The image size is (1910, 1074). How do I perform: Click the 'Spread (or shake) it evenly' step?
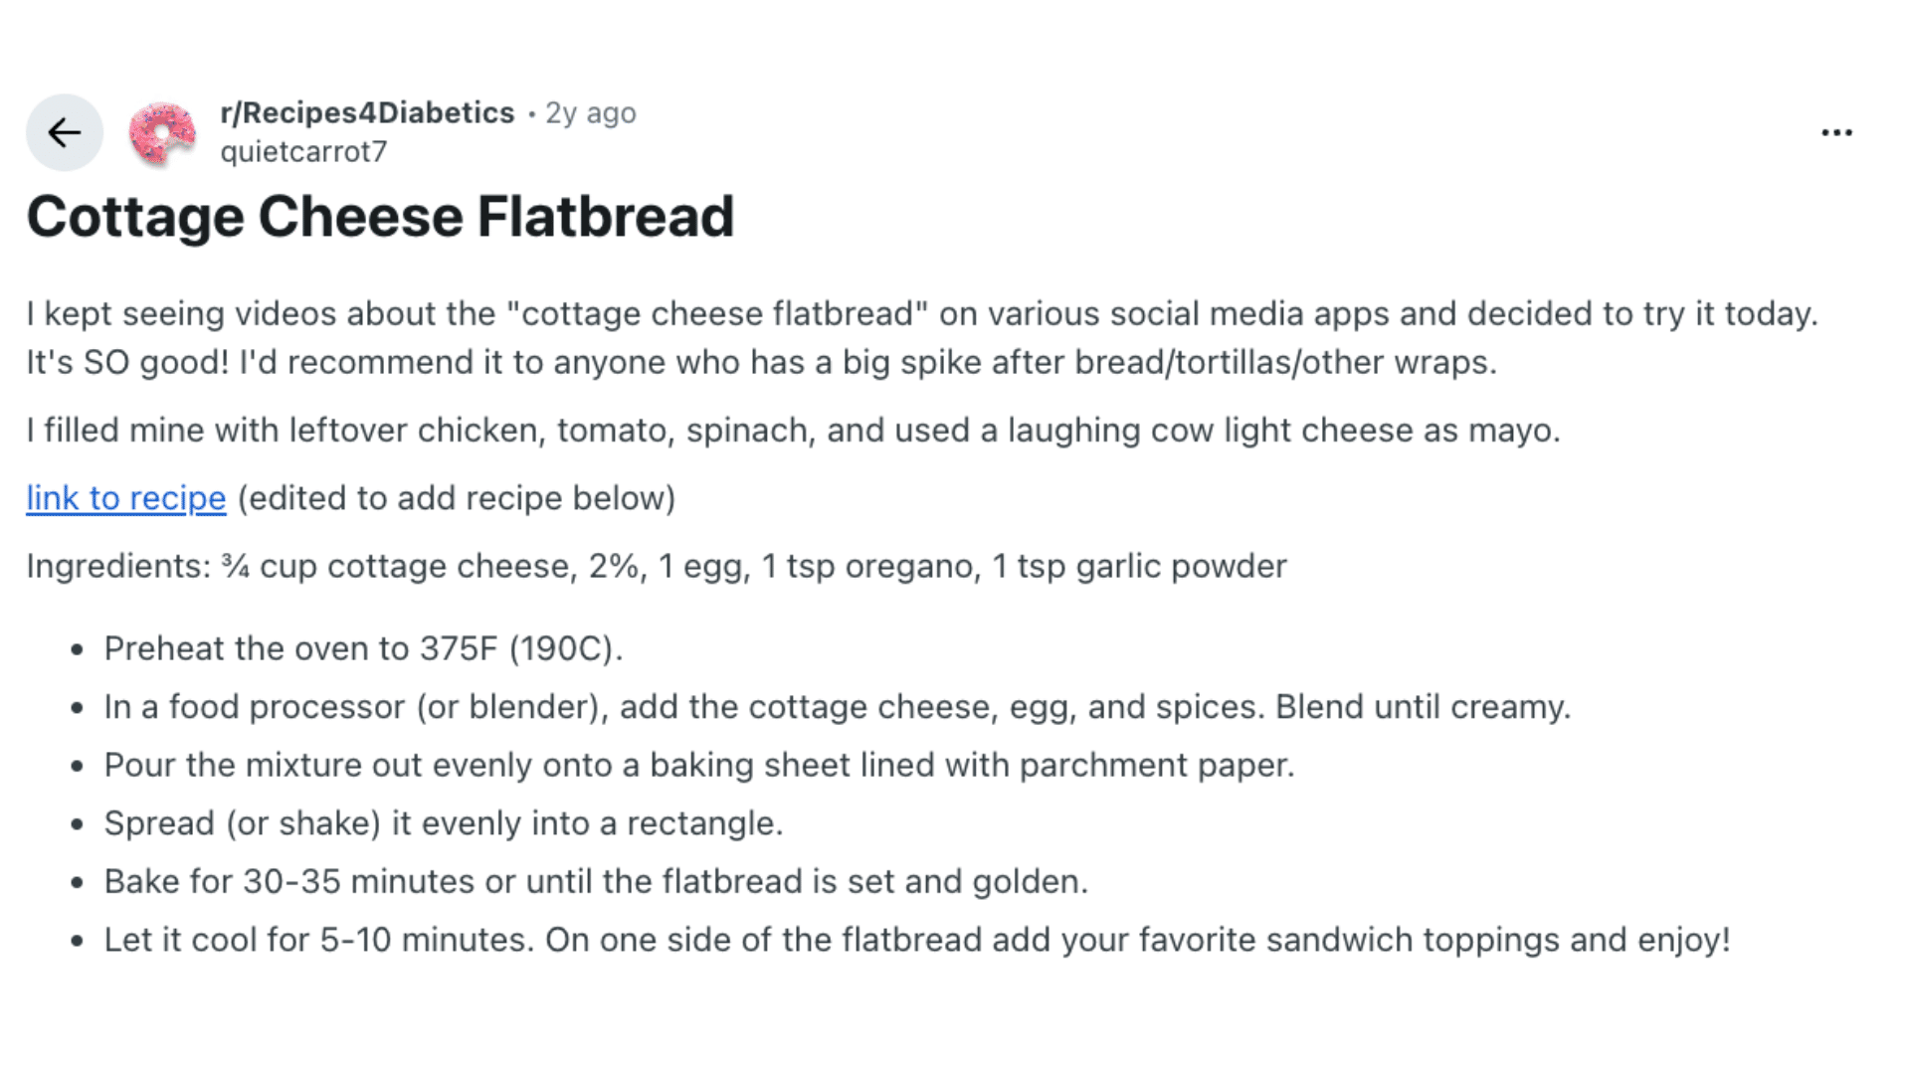[444, 823]
